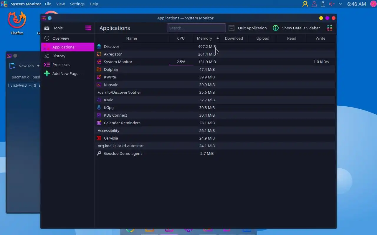Select the /usr/lib/DiscoverNotifier row
Screen dimensions: 377x235
215,92
